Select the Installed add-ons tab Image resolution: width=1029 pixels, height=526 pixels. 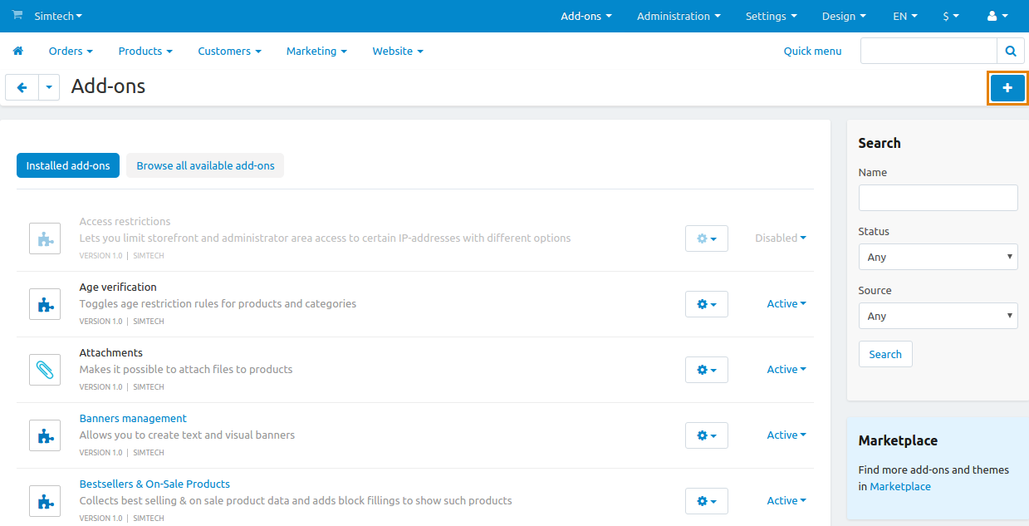tap(68, 165)
